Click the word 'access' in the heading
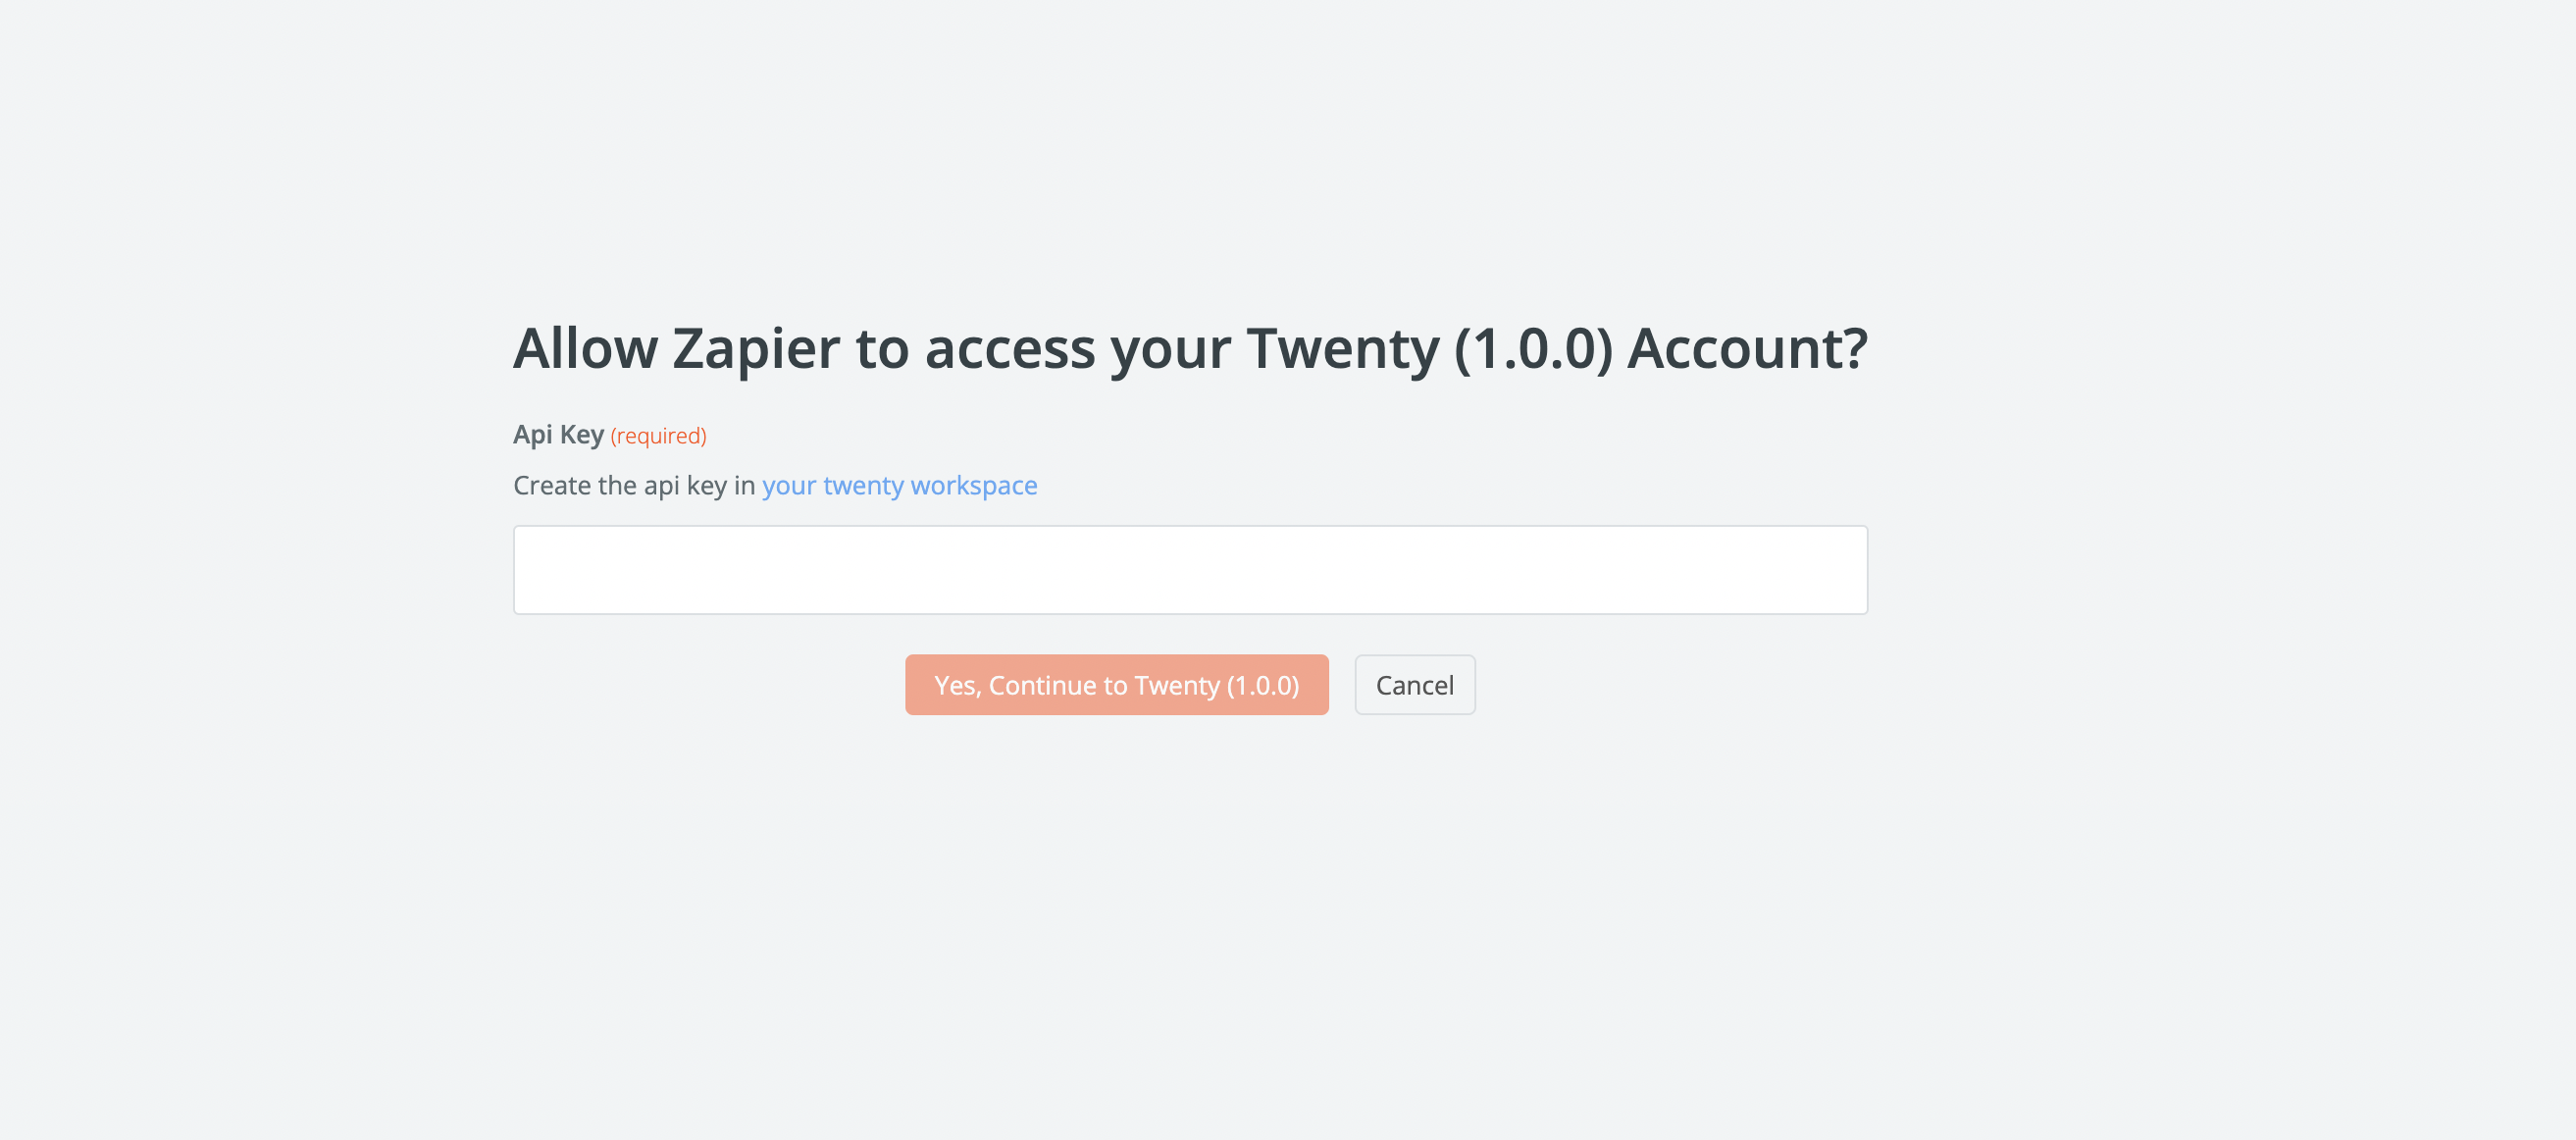 point(1009,349)
